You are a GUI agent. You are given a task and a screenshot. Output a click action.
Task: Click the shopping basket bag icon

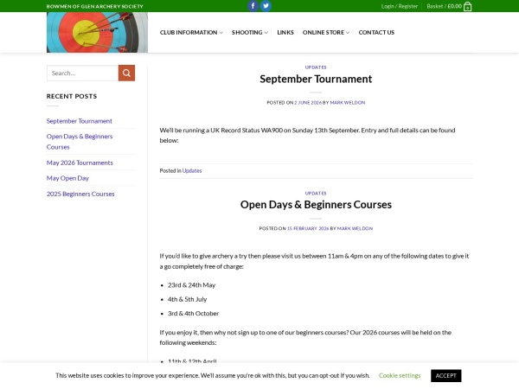click(467, 6)
